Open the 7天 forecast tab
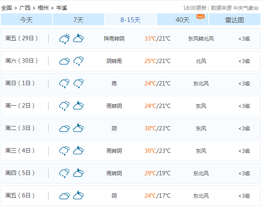 (x=79, y=20)
